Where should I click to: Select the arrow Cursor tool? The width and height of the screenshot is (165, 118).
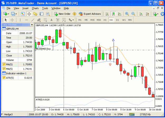tap(6, 20)
